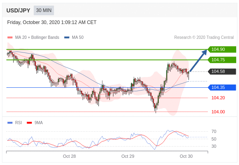
Task: Select the 104.75 resistance price tag
Action: [222, 60]
